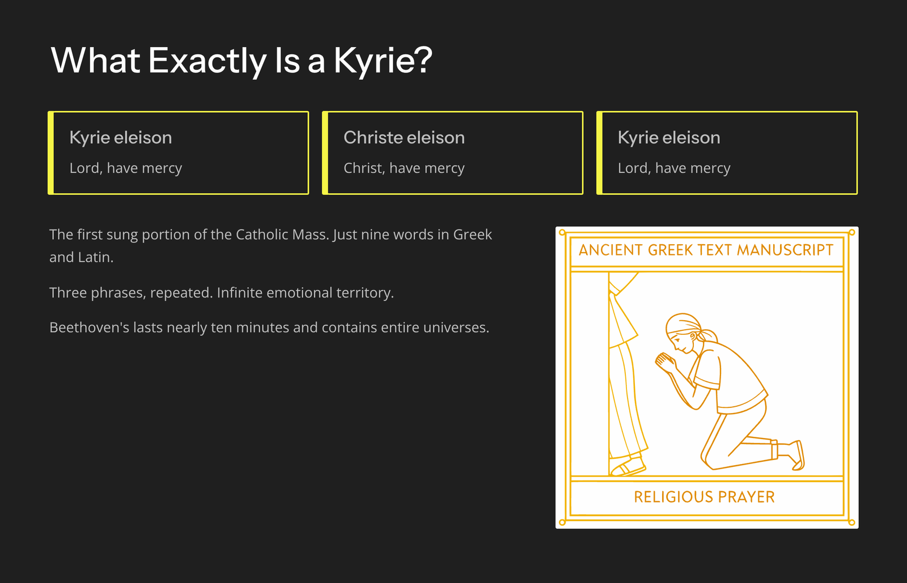Click the yellow accent bar of the Christe eleison card
The width and height of the screenshot is (907, 583).
tap(325, 153)
